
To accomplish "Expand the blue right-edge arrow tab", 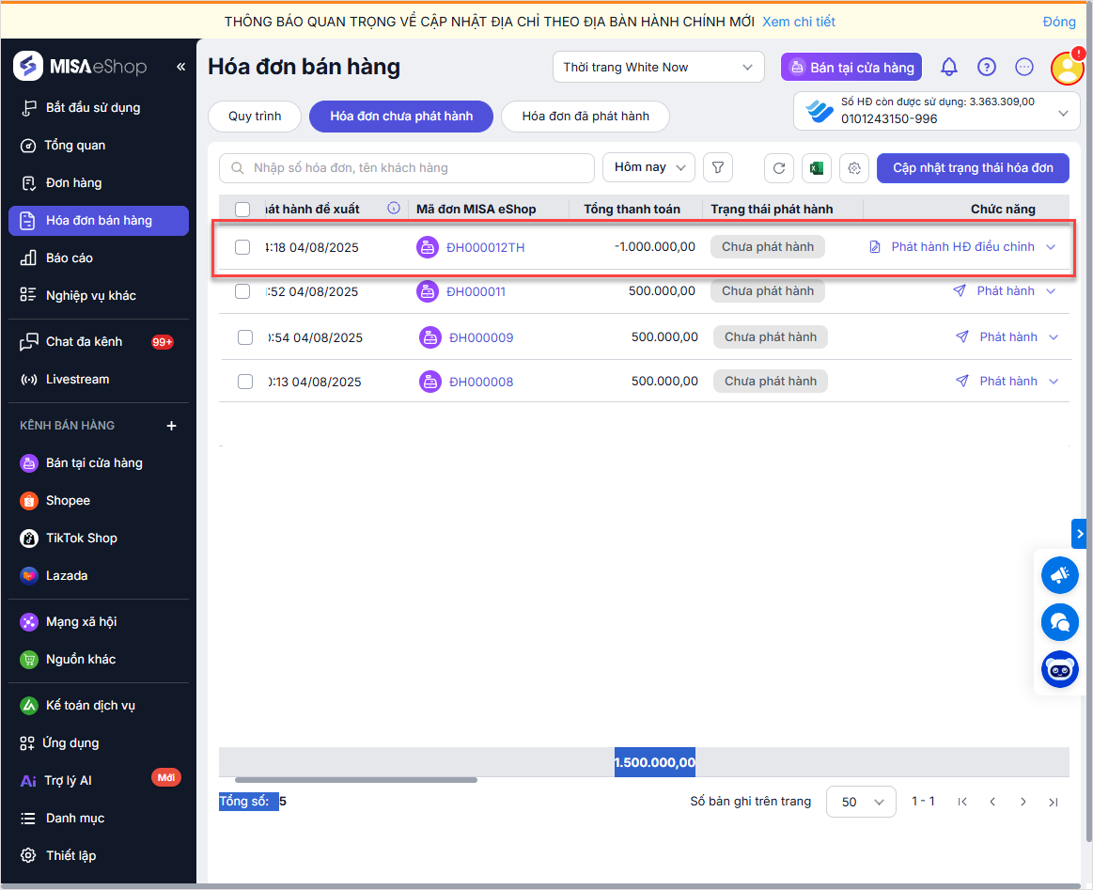I will (1079, 534).
